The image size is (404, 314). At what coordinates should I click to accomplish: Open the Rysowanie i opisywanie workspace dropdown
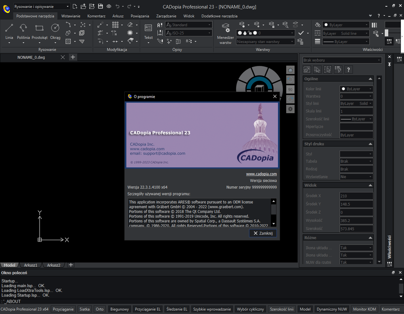[x=42, y=6]
